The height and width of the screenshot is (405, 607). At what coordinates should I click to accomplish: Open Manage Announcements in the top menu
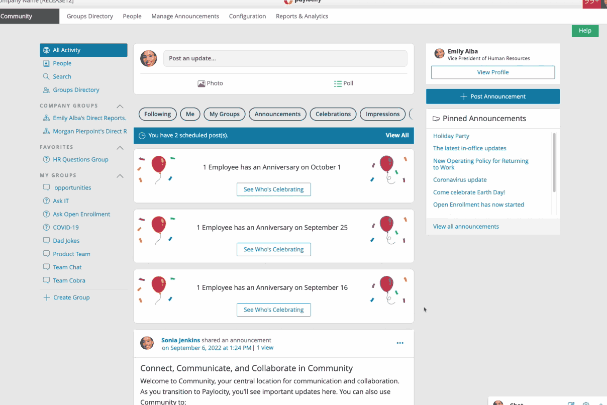(x=185, y=16)
